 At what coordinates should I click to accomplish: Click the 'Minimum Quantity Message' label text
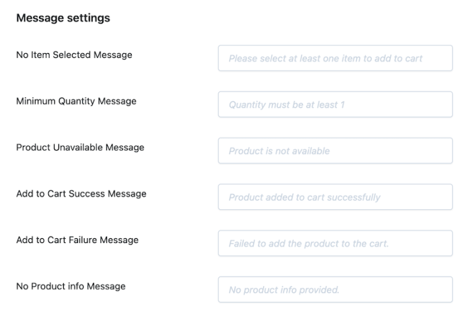[76, 101]
